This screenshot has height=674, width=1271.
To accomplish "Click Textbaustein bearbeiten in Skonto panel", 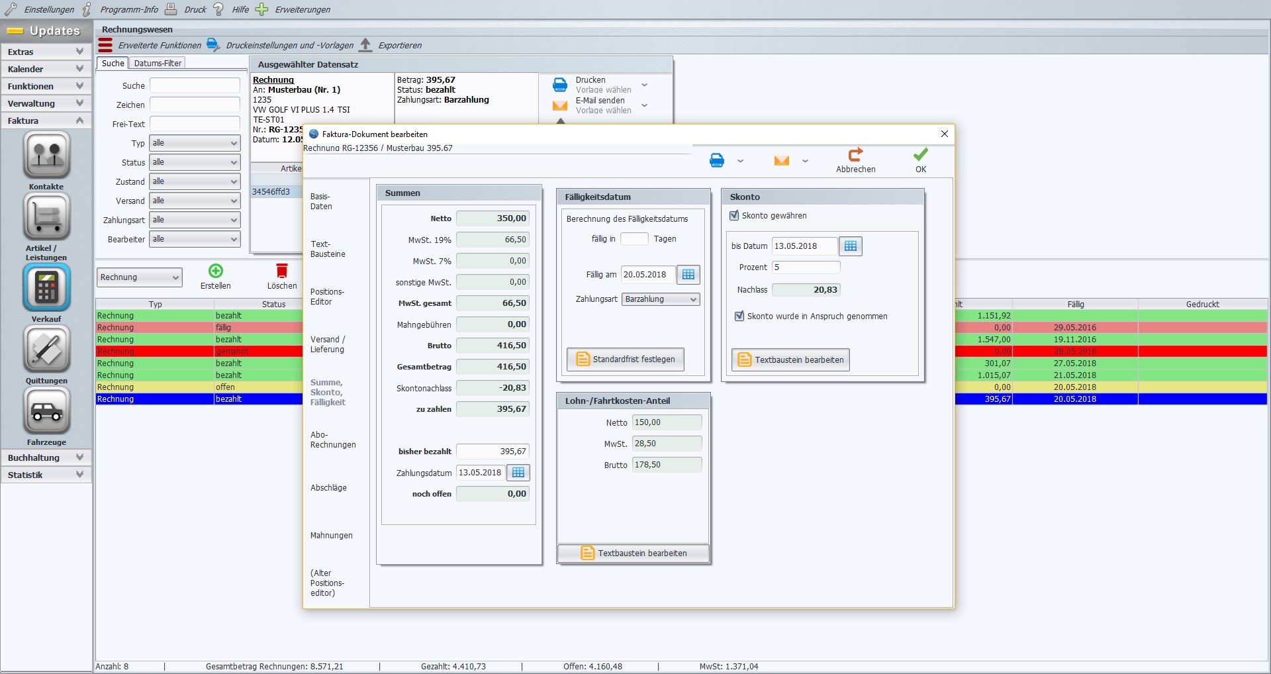I will [x=790, y=360].
